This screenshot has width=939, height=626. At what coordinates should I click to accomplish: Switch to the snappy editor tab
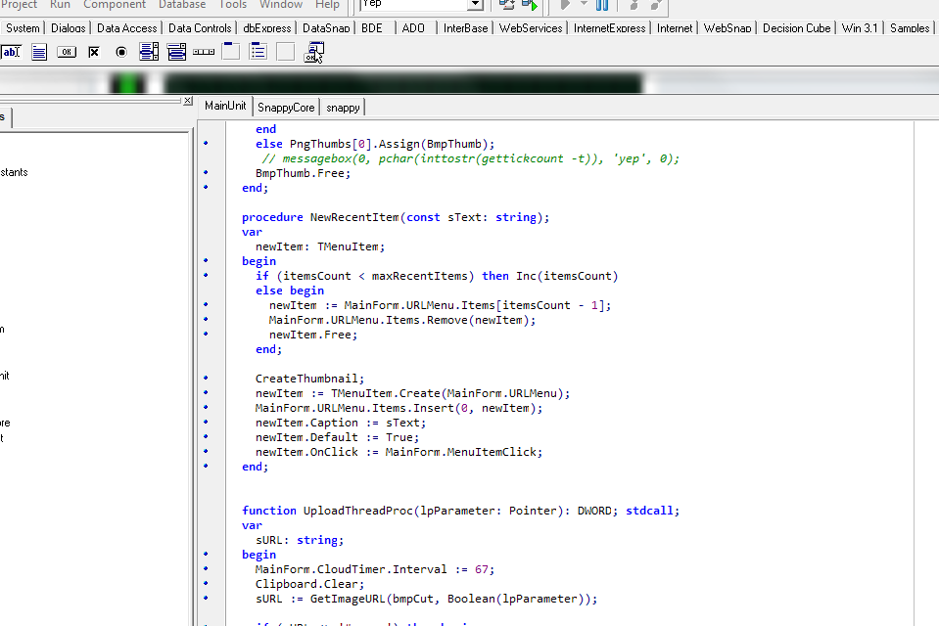pos(343,108)
